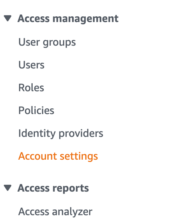The image size is (195, 222).
Task: Open Identity providers
Action: pos(61,133)
